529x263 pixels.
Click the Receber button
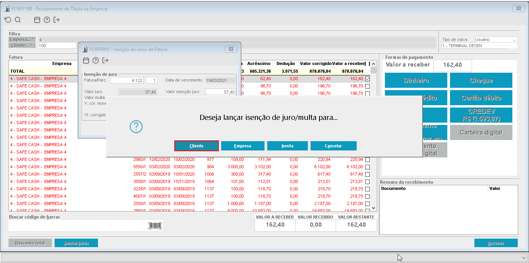[496, 243]
